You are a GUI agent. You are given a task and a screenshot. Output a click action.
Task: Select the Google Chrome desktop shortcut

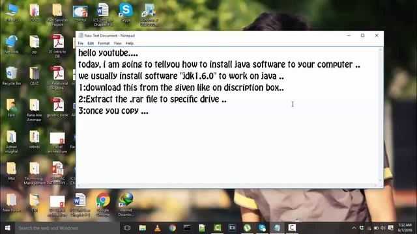click(103, 205)
